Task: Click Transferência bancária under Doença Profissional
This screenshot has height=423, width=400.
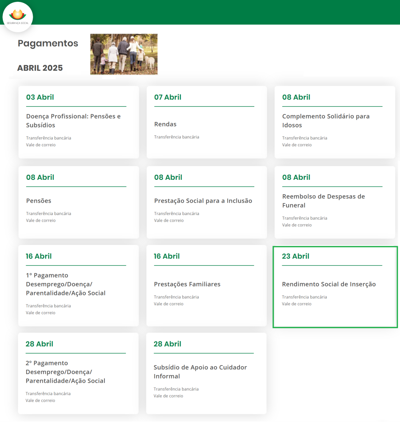Action: pyautogui.click(x=48, y=138)
